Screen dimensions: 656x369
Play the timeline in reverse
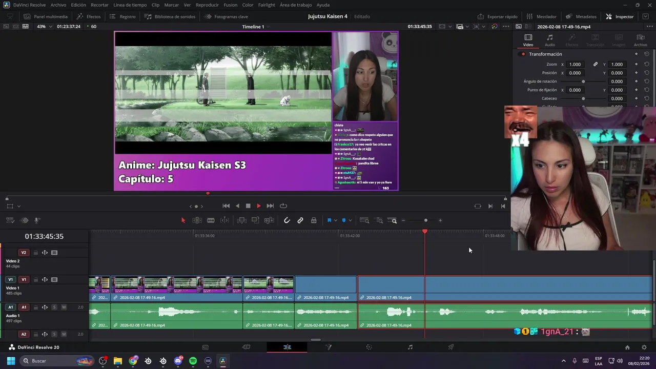237,206
